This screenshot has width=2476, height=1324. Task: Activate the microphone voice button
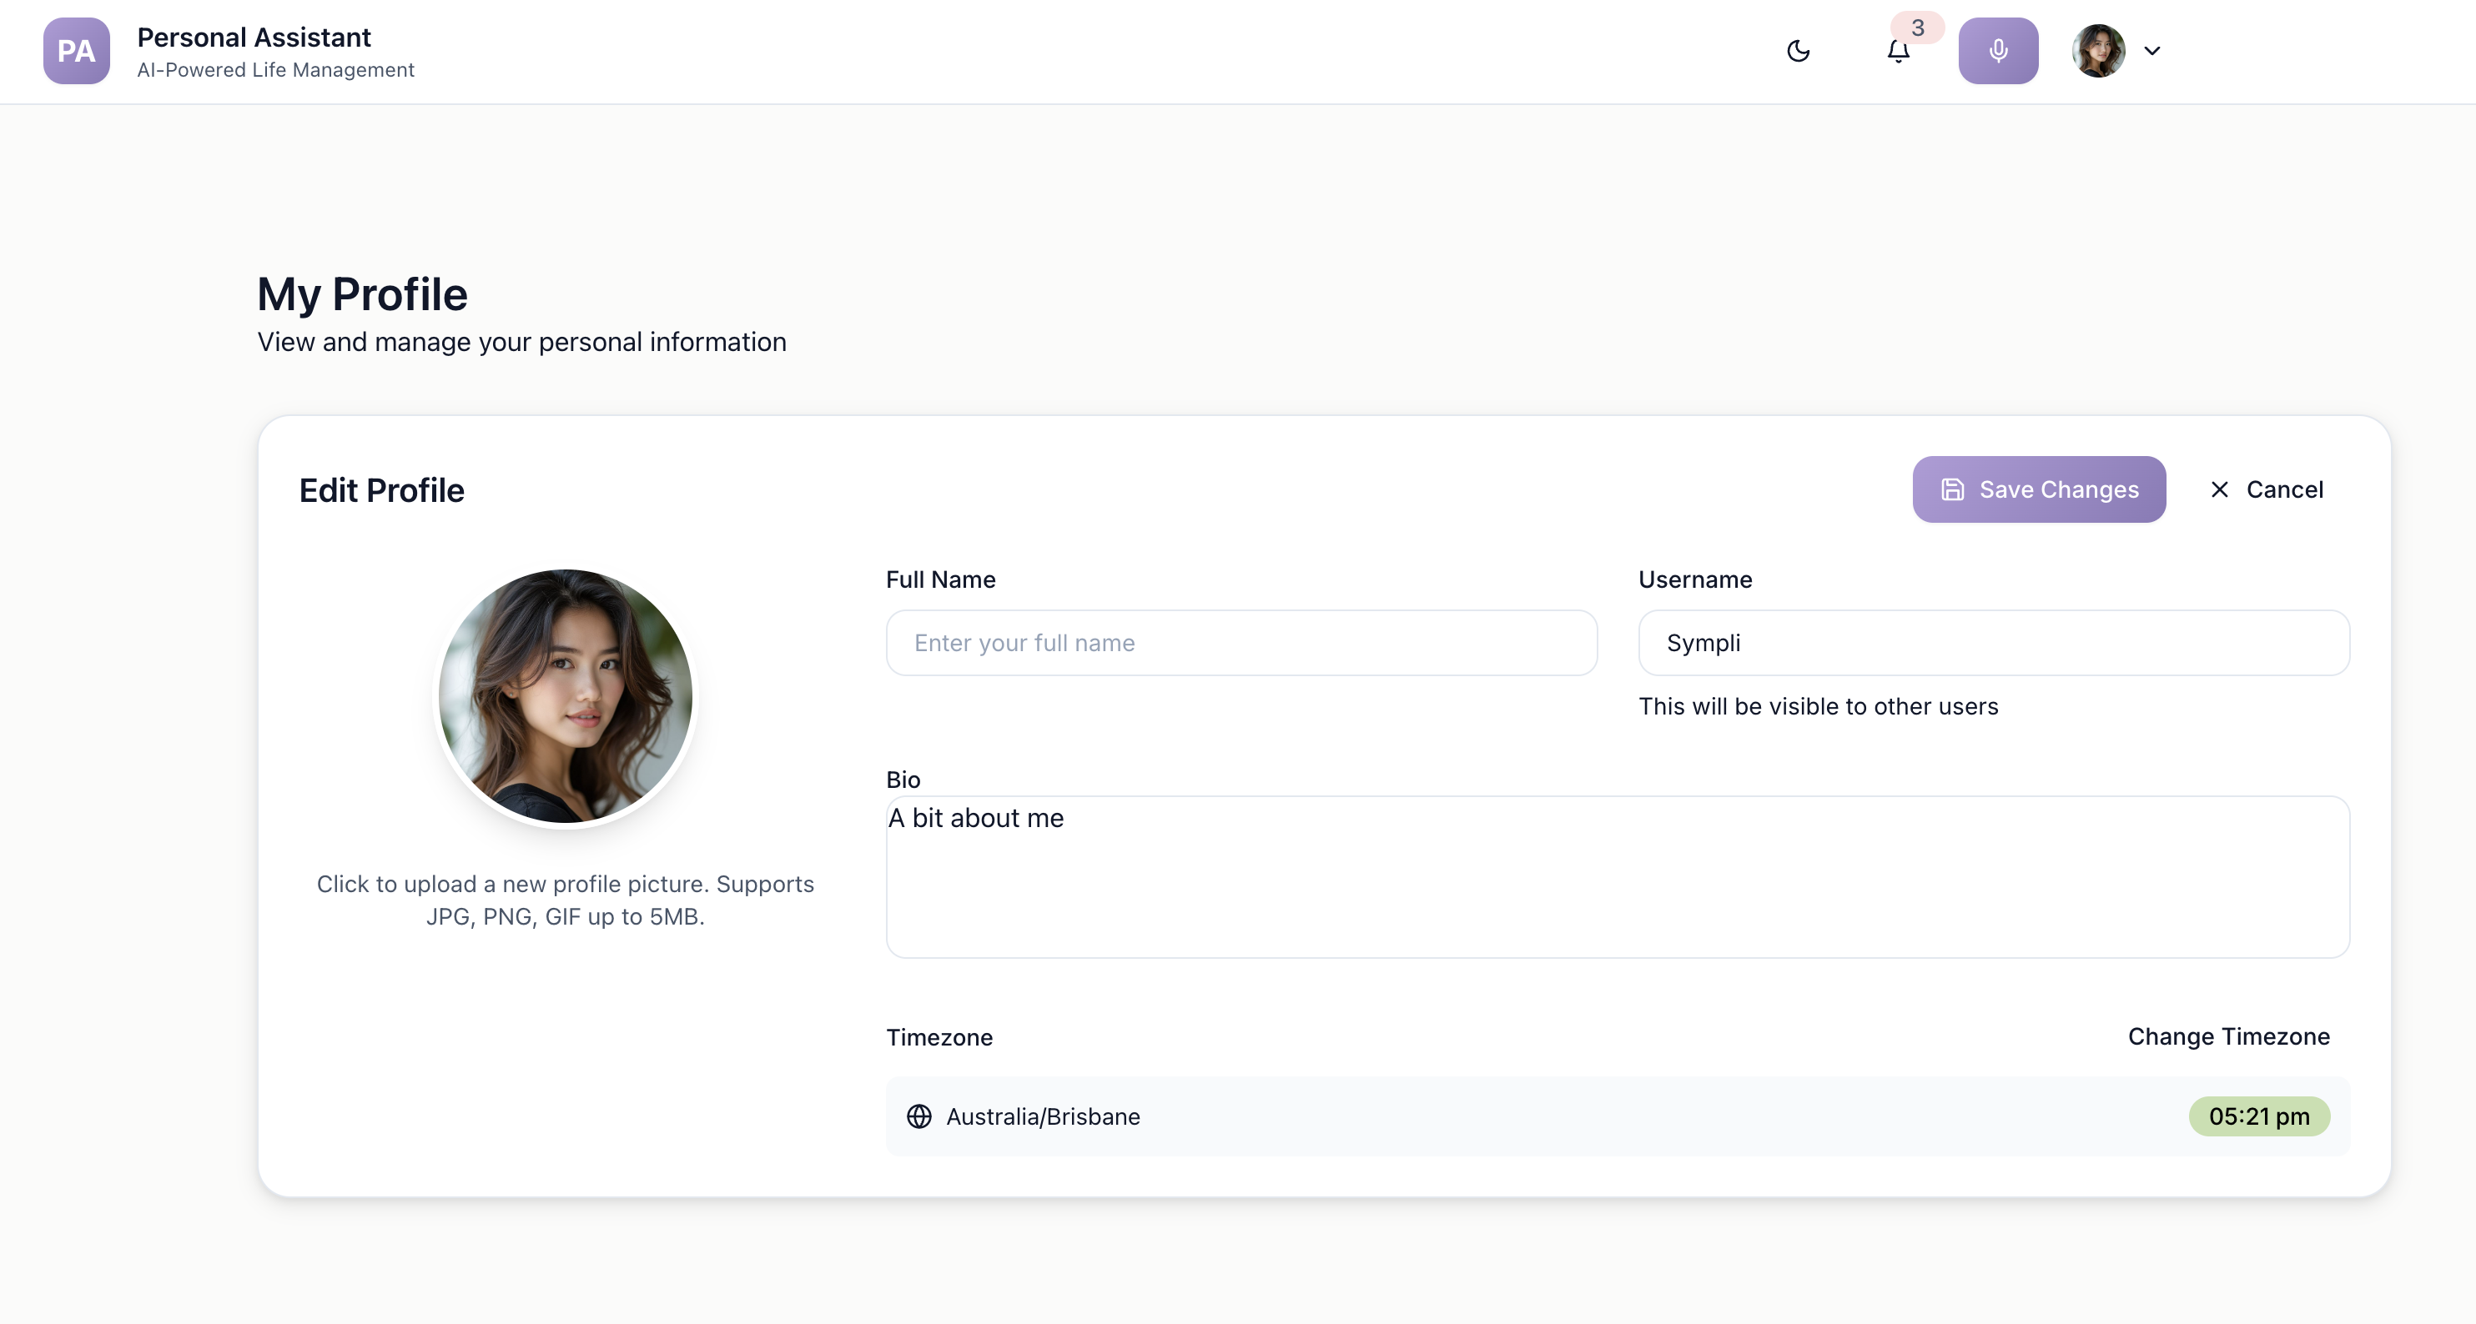pyautogui.click(x=1997, y=51)
